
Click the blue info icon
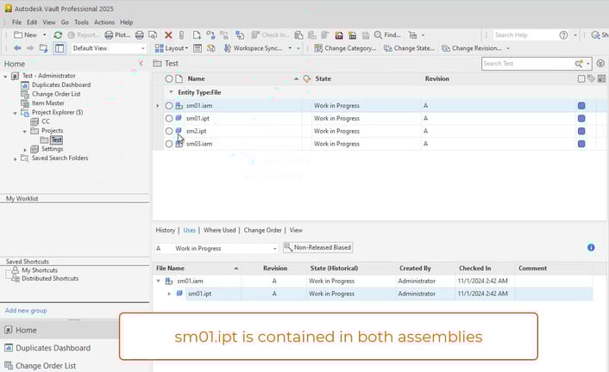[x=591, y=247]
